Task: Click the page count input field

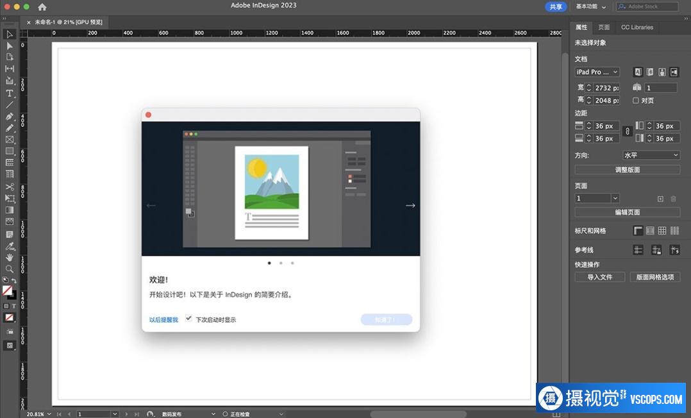Action: (661, 88)
